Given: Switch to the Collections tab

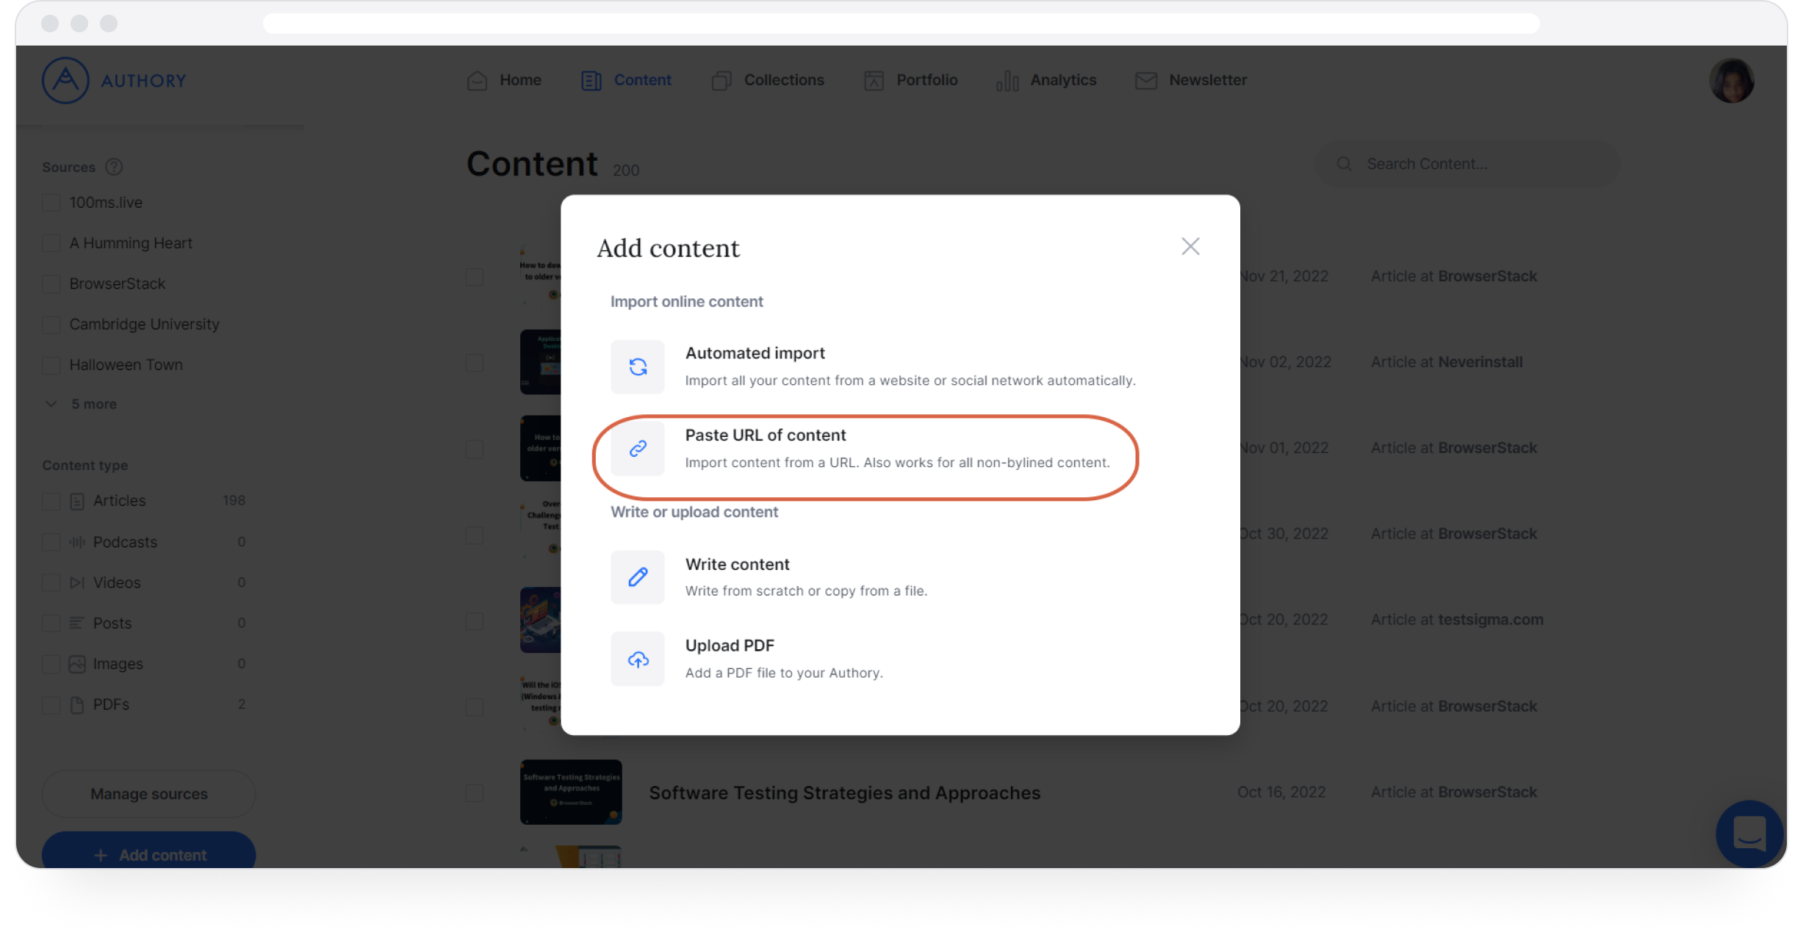Looking at the screenshot, I should click(768, 80).
